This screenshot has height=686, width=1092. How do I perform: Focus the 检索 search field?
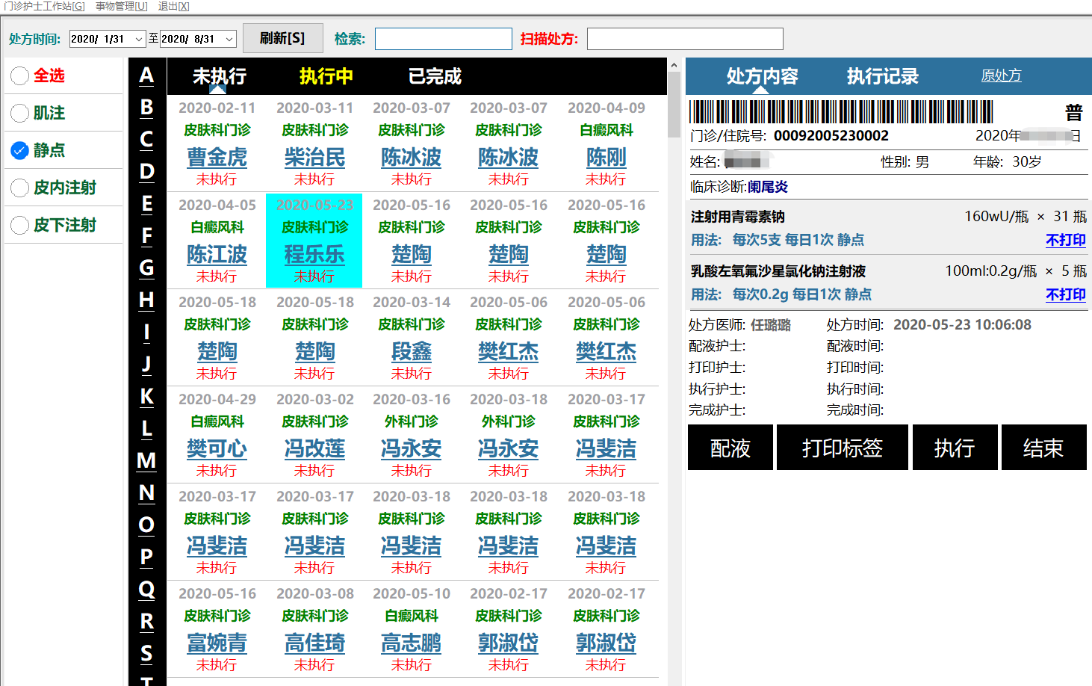tap(443, 39)
